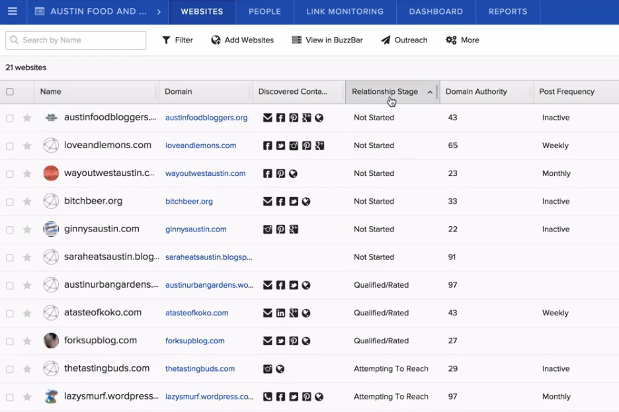Click Instagram icon for thetastingbuds.com
The width and height of the screenshot is (619, 412).
click(x=268, y=369)
